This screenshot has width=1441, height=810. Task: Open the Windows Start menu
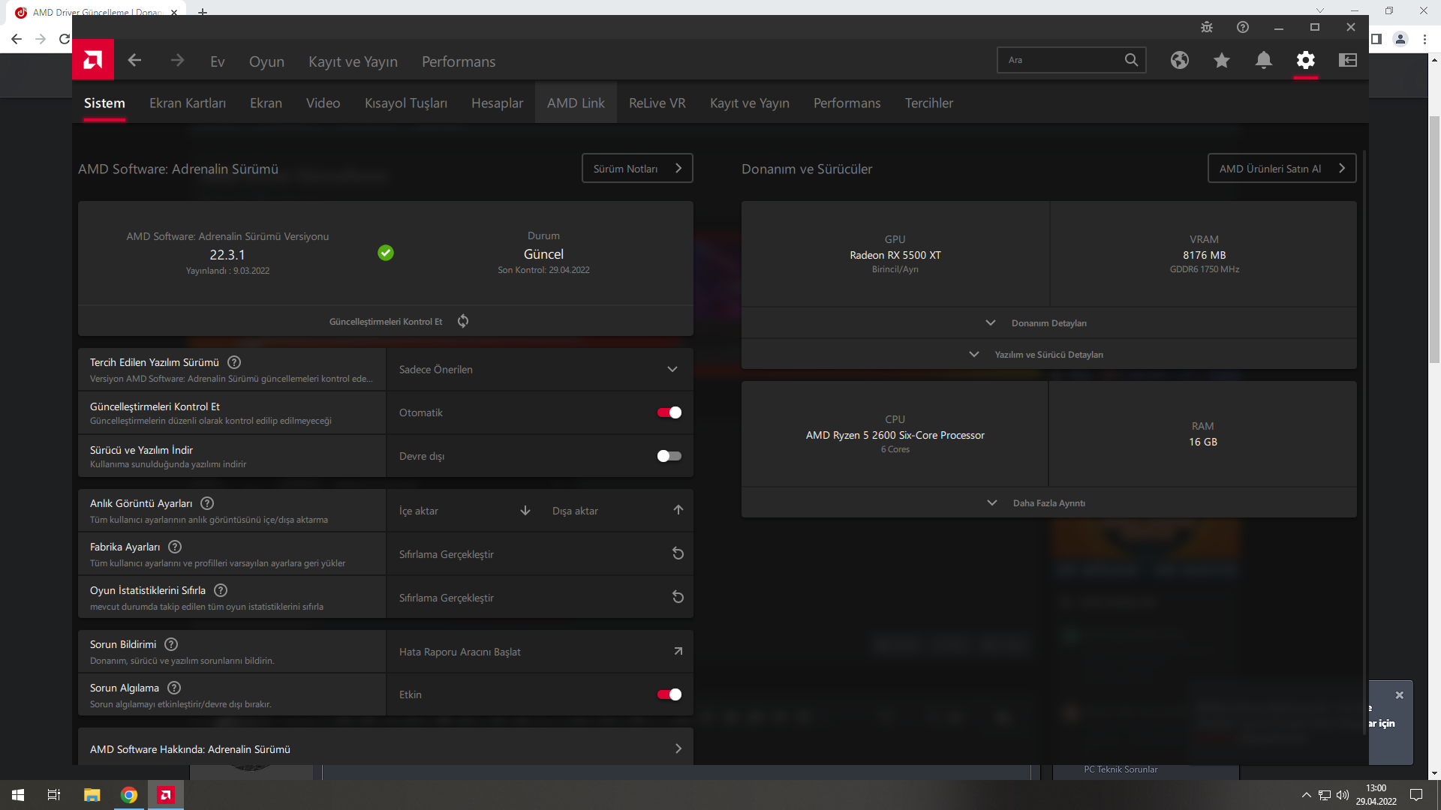(18, 795)
